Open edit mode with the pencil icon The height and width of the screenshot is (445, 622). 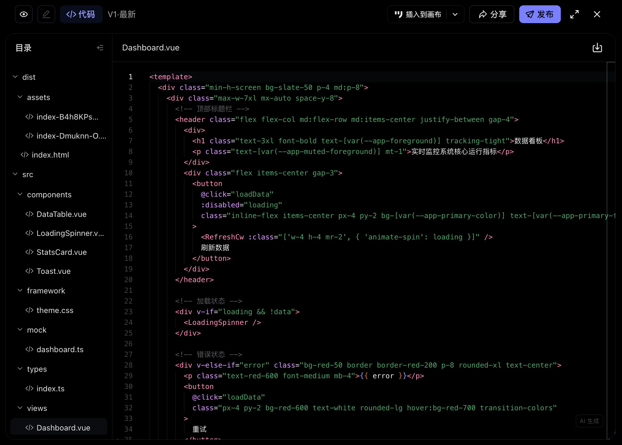(46, 14)
